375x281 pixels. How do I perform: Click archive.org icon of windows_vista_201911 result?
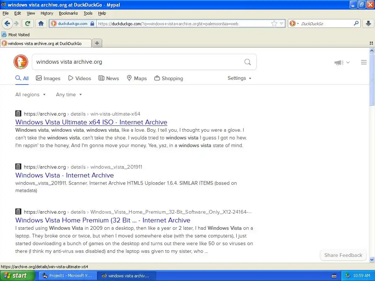click(18, 166)
